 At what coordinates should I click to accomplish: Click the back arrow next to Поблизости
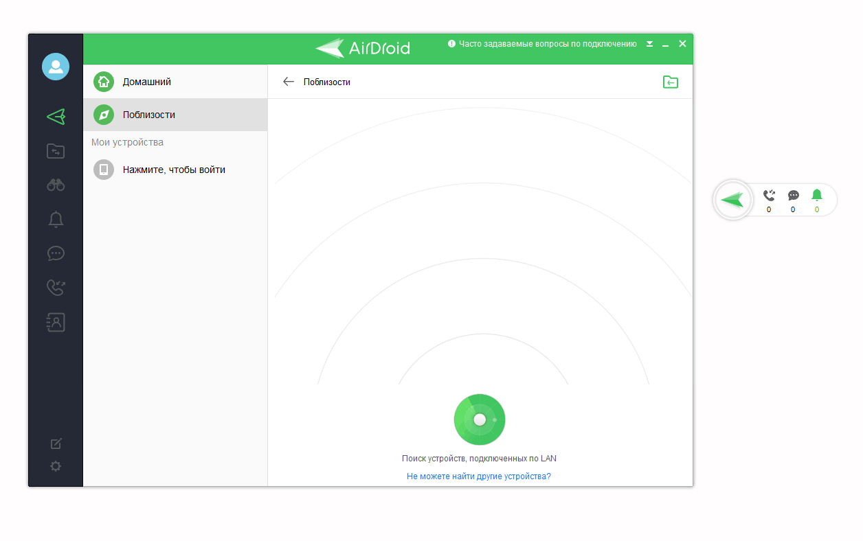tap(288, 82)
